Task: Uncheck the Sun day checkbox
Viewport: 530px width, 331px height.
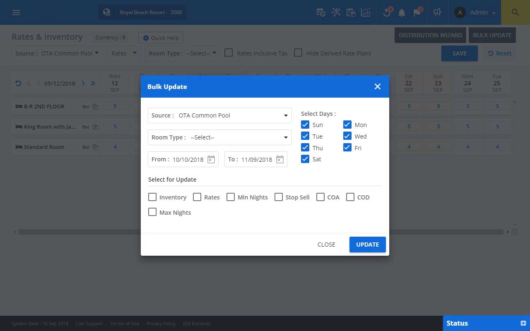Action: [x=305, y=125]
